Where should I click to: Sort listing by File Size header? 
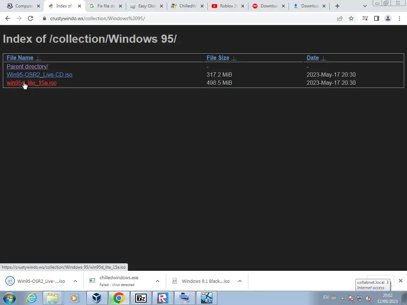point(218,58)
